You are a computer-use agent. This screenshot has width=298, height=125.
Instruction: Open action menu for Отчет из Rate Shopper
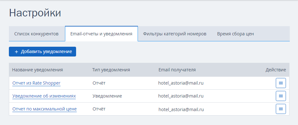point(281,83)
